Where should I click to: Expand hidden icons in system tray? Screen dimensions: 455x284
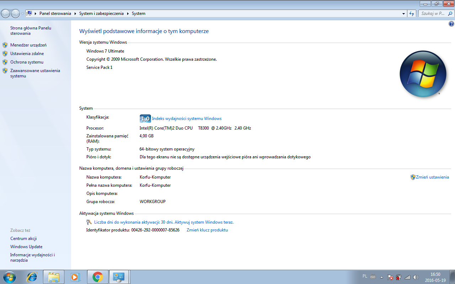coord(381,277)
